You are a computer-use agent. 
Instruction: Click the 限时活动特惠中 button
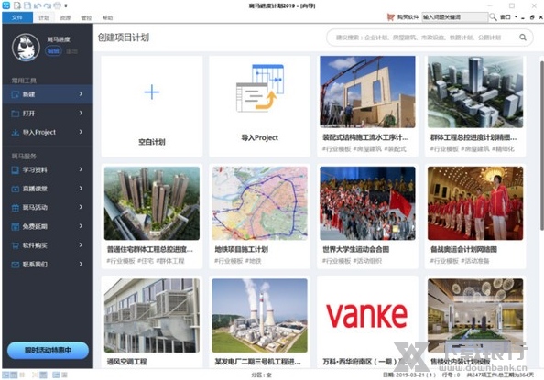48,351
